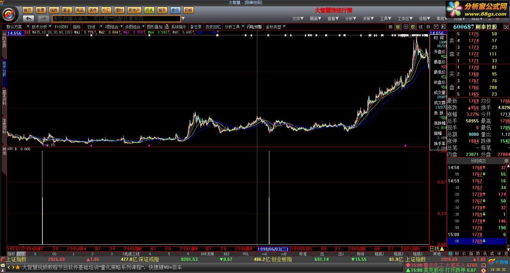Click the 备忘录 memo toolbar item
The height and width of the screenshot is (273, 510).
tap(196, 27)
